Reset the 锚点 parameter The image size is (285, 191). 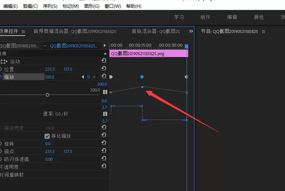click(x=104, y=151)
